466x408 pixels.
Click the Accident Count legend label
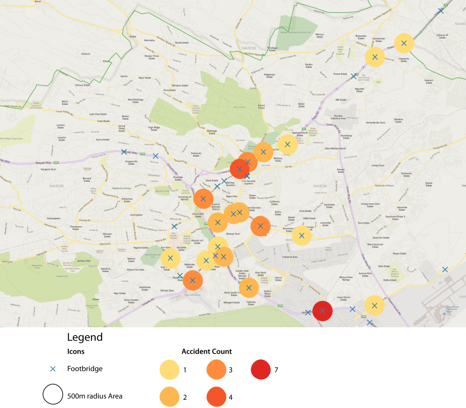pos(207,351)
